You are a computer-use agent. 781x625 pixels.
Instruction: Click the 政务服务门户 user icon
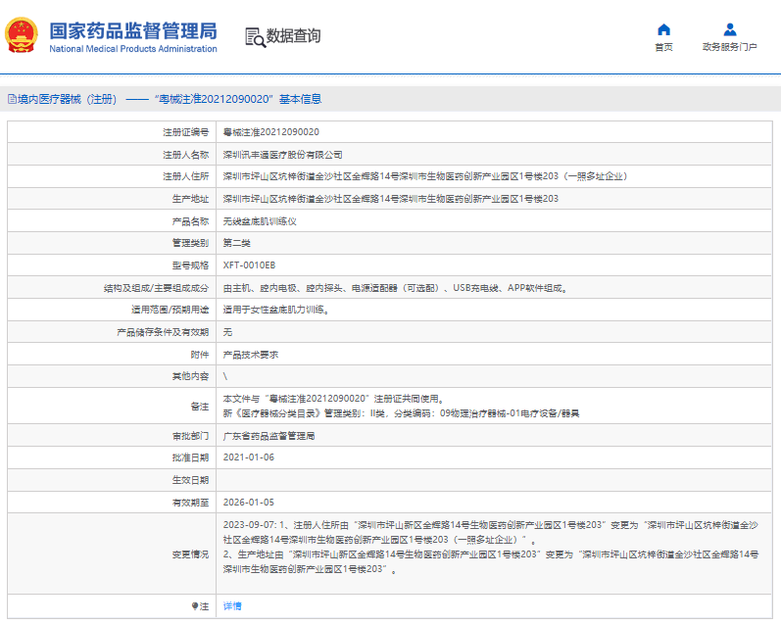pyautogui.click(x=730, y=29)
